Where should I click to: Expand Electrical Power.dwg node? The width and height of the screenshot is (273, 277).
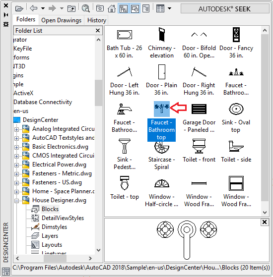click(x=17, y=165)
